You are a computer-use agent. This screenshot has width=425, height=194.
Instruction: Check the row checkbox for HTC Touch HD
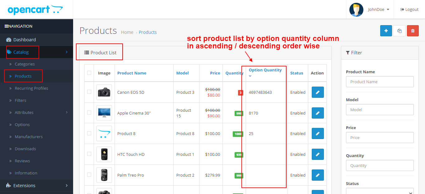point(89,154)
